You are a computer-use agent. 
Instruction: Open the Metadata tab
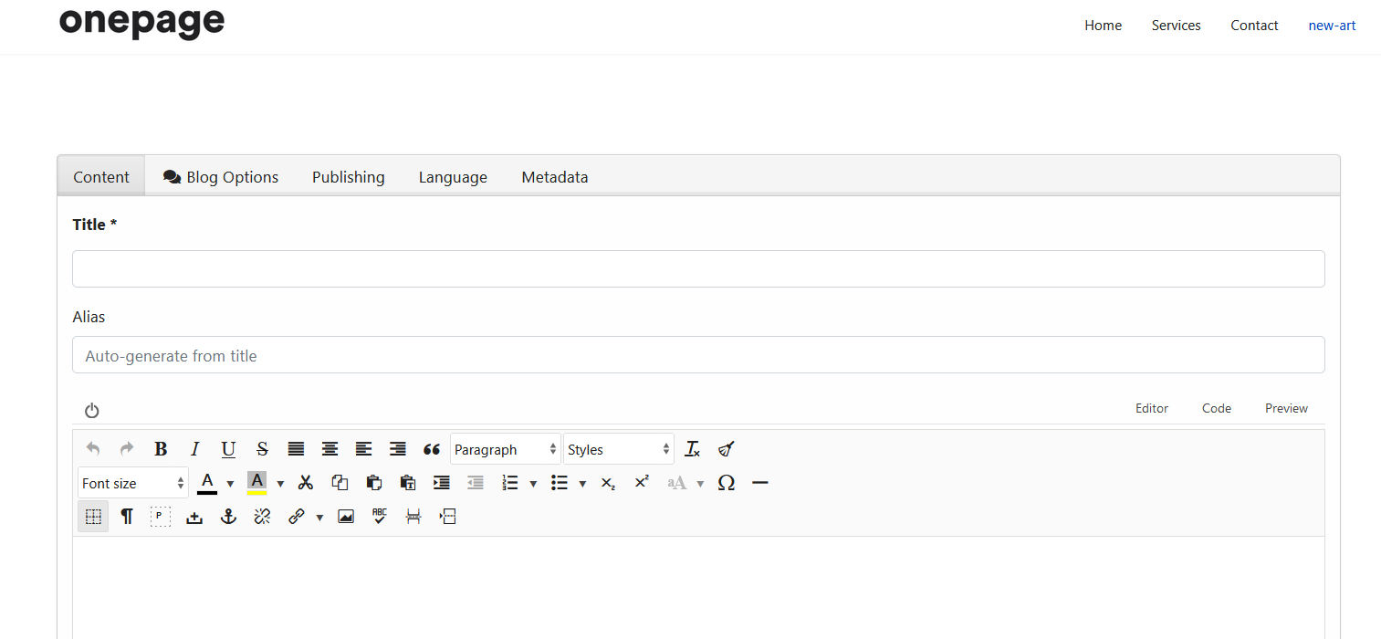(x=554, y=177)
